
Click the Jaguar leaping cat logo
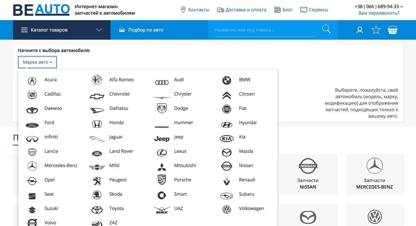[x=97, y=139]
